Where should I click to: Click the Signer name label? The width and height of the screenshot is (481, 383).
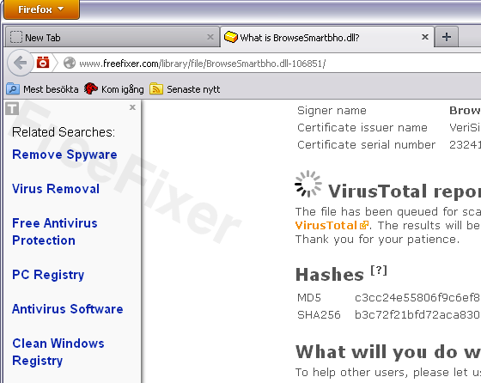pos(332,111)
